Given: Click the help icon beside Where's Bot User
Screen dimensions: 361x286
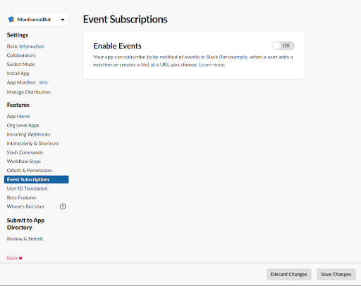Looking at the screenshot, I should [x=63, y=207].
